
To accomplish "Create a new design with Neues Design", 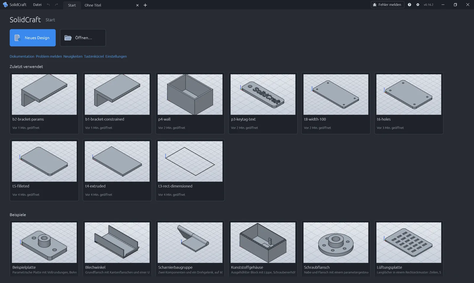I will [x=33, y=38].
